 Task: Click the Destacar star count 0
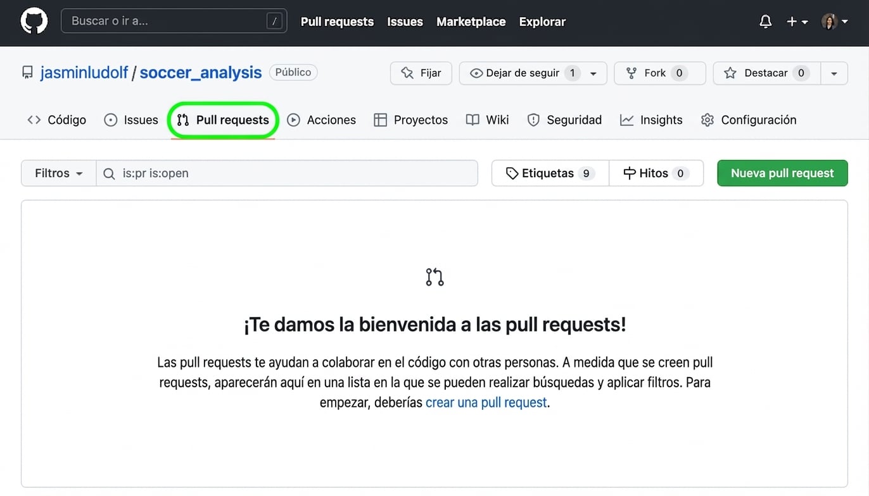pos(801,73)
